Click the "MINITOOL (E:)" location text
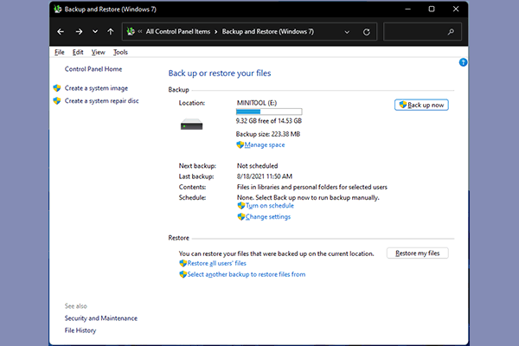This screenshot has height=346, width=519. (x=257, y=103)
